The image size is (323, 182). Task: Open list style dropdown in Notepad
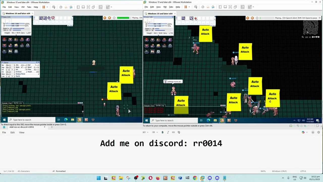[155, 132]
